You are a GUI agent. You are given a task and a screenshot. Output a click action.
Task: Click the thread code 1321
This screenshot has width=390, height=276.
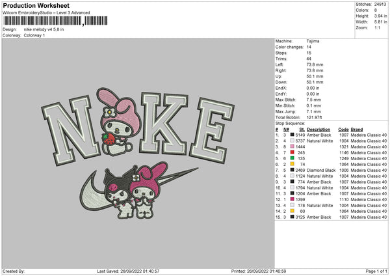(x=344, y=146)
